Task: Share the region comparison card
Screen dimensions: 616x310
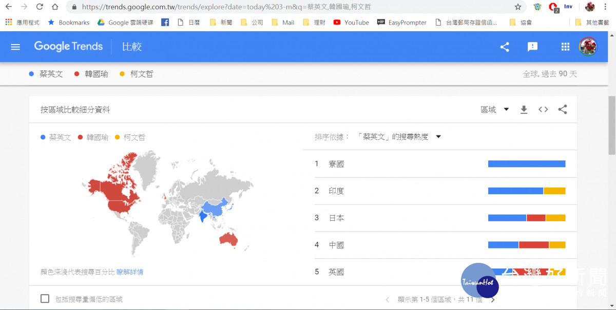Action: coord(563,110)
